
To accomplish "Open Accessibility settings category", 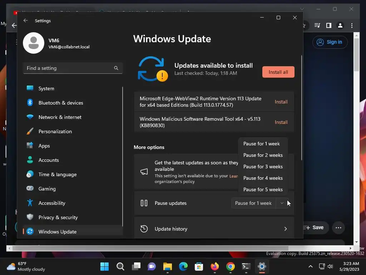I will (x=73, y=203).
